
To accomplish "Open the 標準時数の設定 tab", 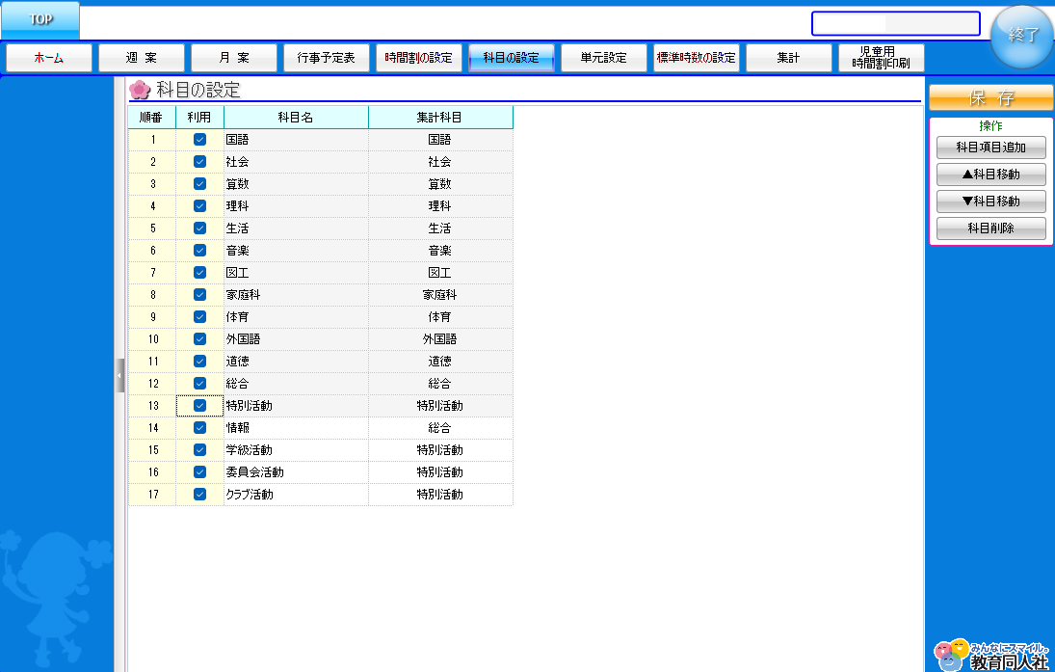I will click(697, 58).
